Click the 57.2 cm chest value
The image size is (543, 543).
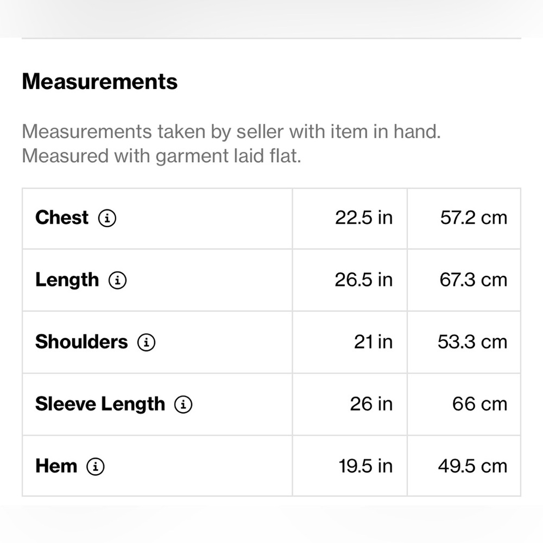tap(473, 218)
